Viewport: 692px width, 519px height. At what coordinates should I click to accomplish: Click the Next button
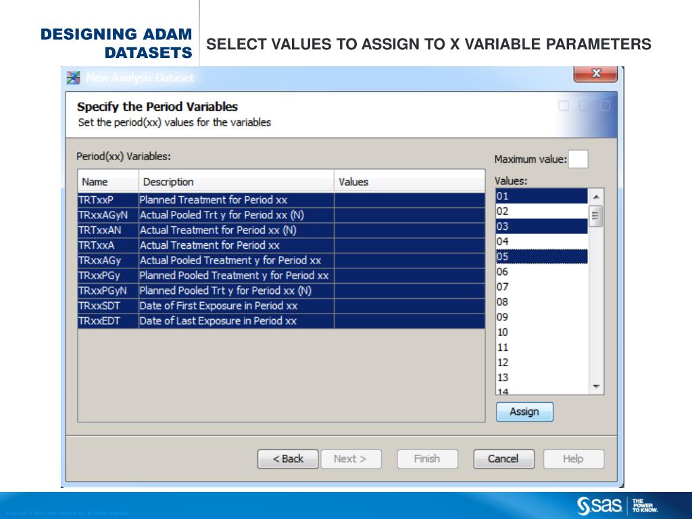(351, 458)
